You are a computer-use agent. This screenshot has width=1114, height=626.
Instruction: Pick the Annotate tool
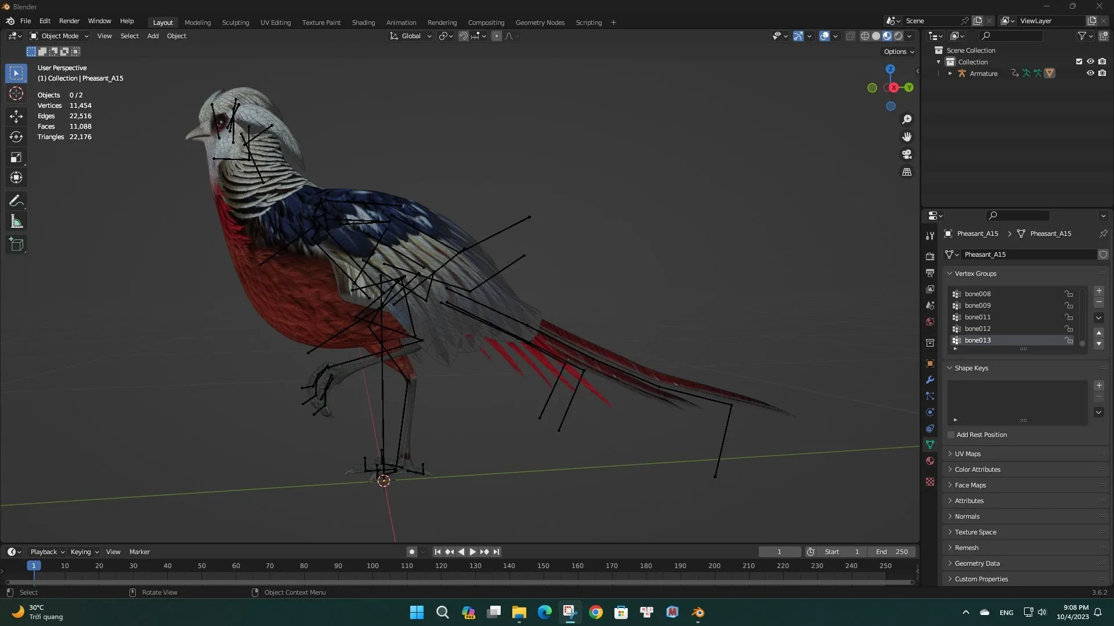click(x=16, y=201)
